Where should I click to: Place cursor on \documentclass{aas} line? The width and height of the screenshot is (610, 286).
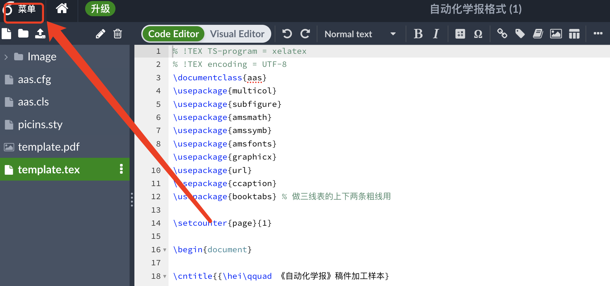[x=220, y=78]
